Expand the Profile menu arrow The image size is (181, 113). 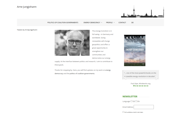tap(114, 23)
